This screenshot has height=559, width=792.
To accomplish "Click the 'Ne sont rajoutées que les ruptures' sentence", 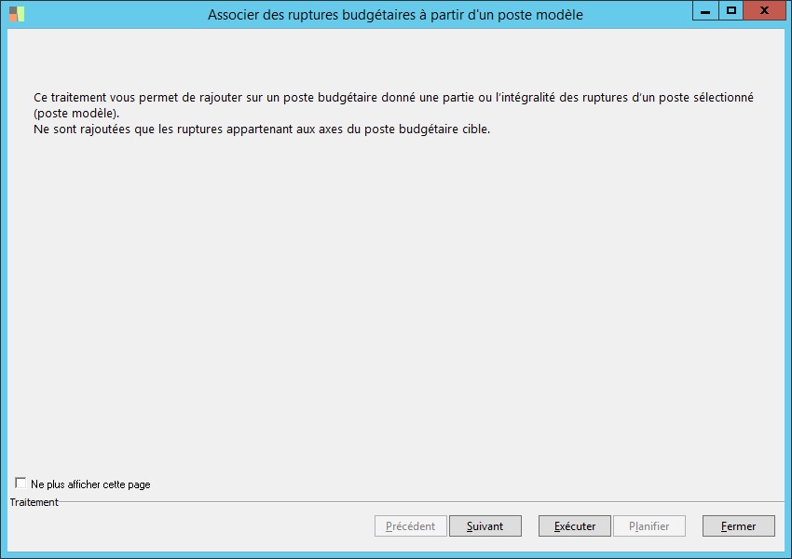I will (x=261, y=130).
